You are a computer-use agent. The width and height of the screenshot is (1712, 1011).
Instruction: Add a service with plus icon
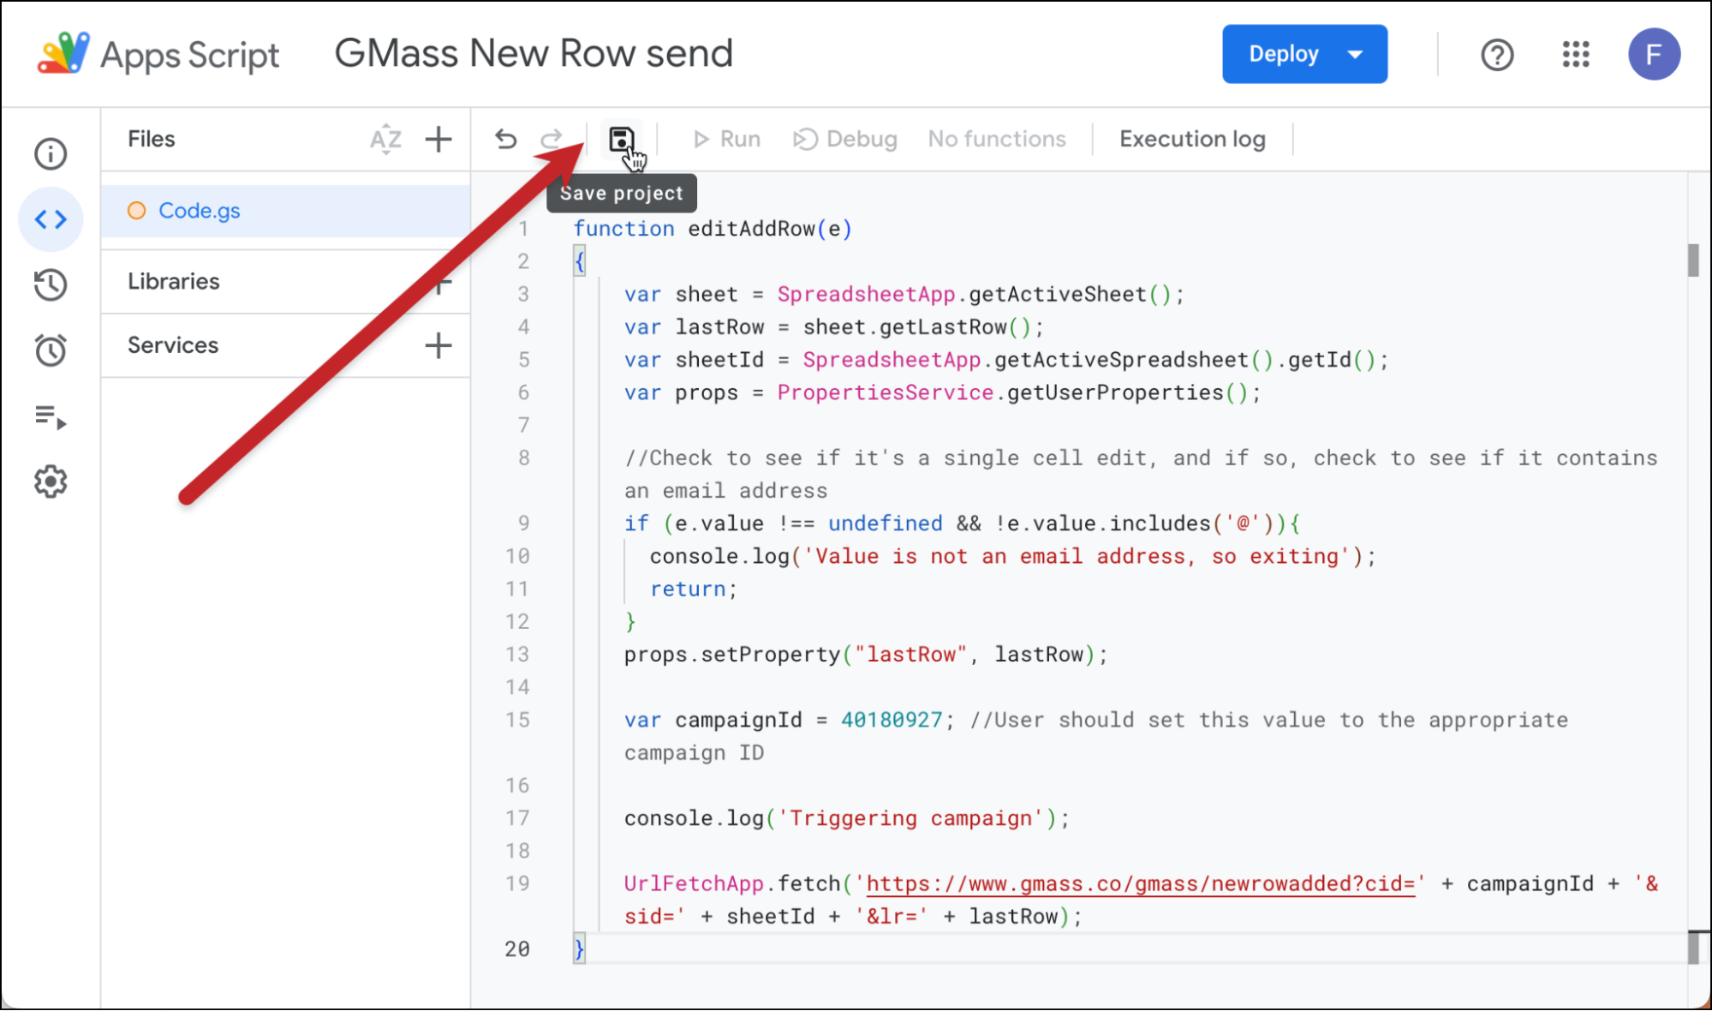pyautogui.click(x=438, y=345)
